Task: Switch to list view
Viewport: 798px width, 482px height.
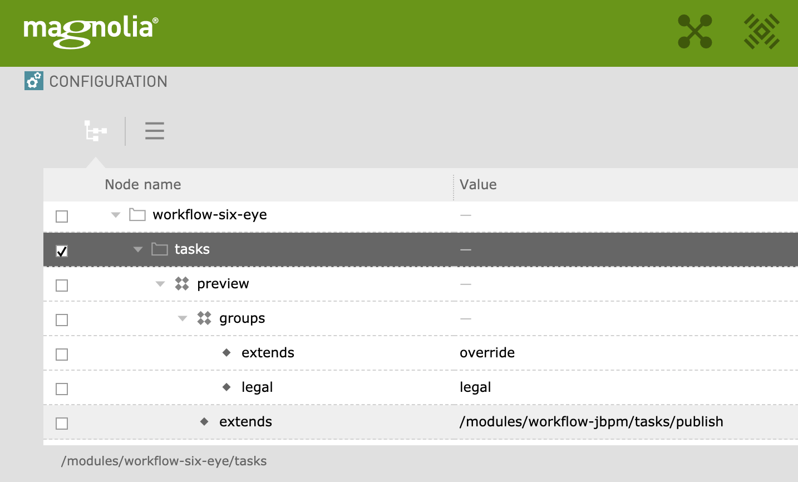Action: pyautogui.click(x=155, y=131)
